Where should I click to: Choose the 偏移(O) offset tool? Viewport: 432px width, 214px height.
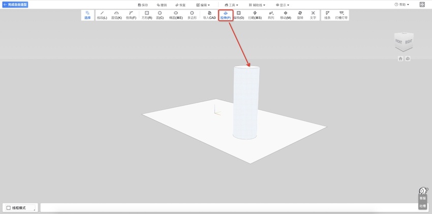239,15
